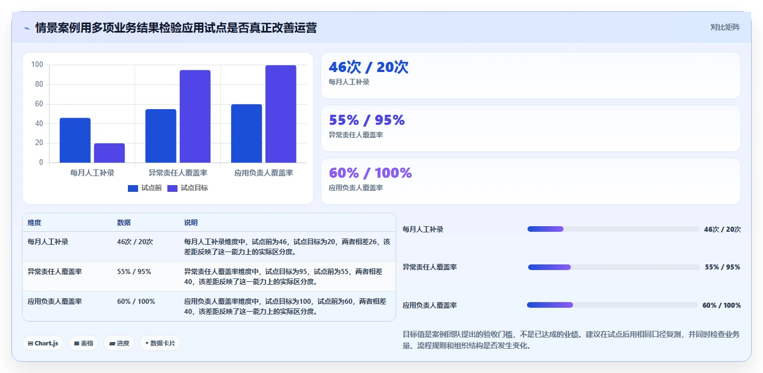
Task: Click the 异常责任人覆盖率 caption in data card
Action: pos(356,135)
